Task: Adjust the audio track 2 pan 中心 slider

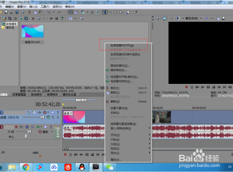Action: (x=26, y=136)
